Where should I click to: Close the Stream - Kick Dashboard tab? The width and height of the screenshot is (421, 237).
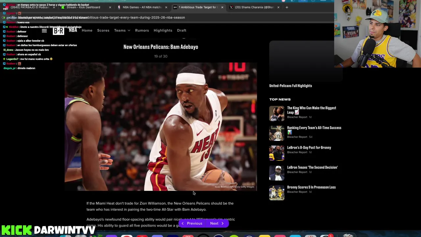110,7
